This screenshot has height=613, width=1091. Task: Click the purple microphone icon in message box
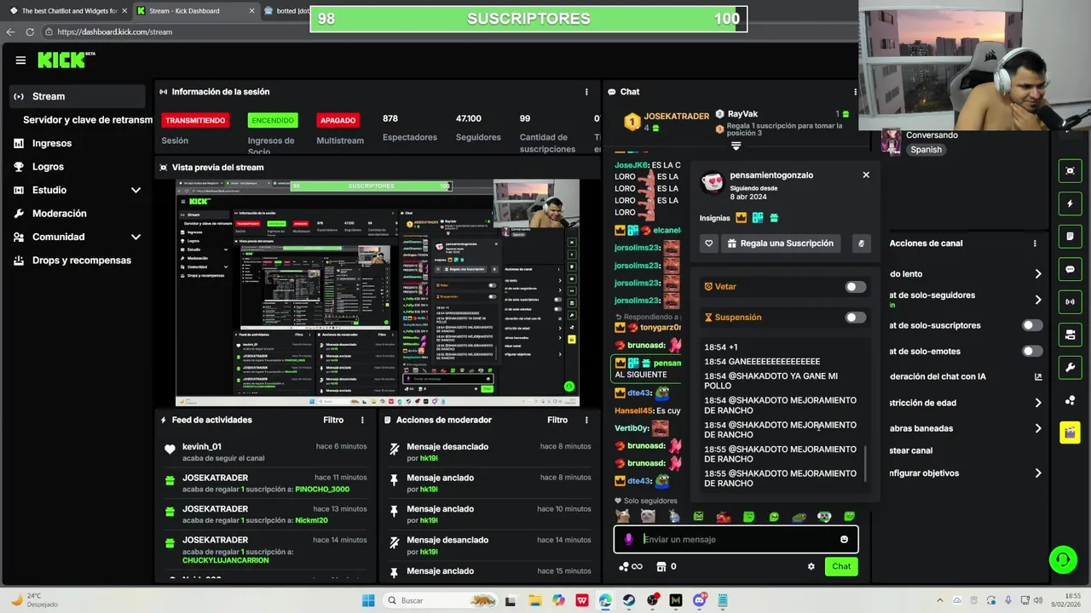pyautogui.click(x=629, y=539)
